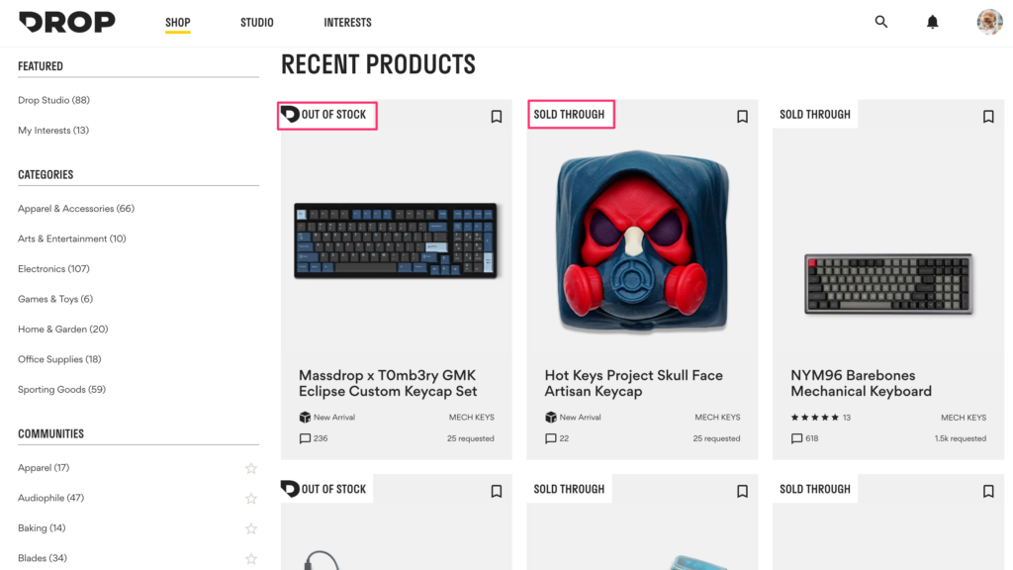Image resolution: width=1013 pixels, height=570 pixels.
Task: Open notifications via the bell icon
Action: click(x=932, y=21)
